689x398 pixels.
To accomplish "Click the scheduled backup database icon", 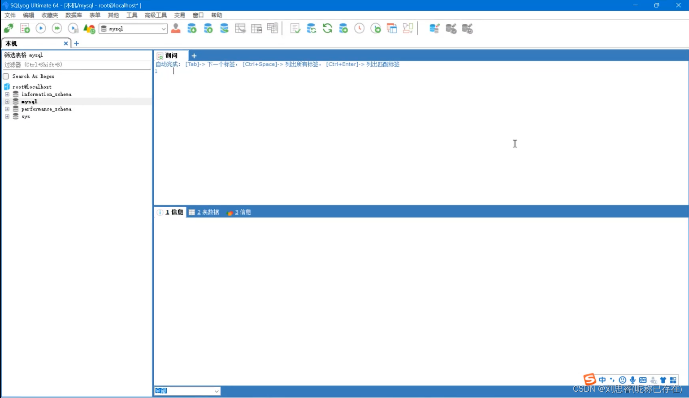I will (x=343, y=29).
